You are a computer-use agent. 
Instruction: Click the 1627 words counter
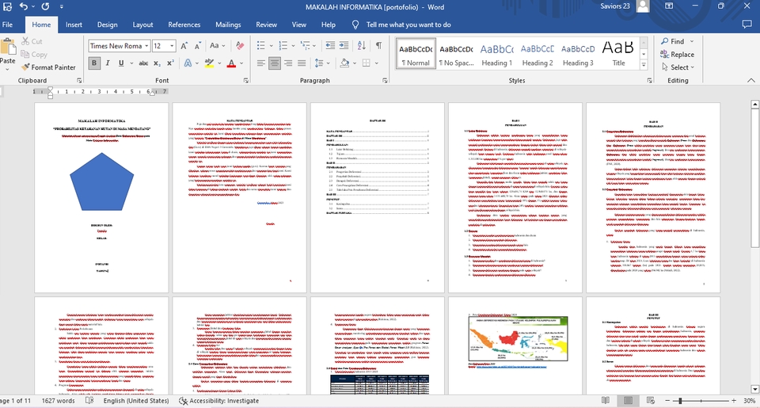pyautogui.click(x=58, y=401)
